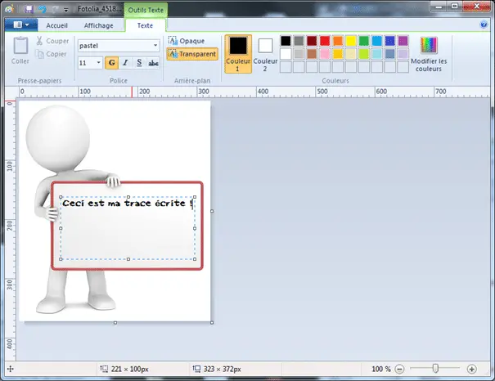Click the Couper scissors icon
The image size is (495, 381).
(x=39, y=41)
